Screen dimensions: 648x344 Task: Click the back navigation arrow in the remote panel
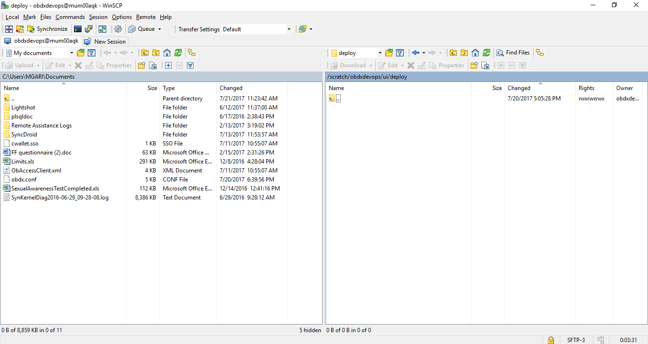point(416,53)
